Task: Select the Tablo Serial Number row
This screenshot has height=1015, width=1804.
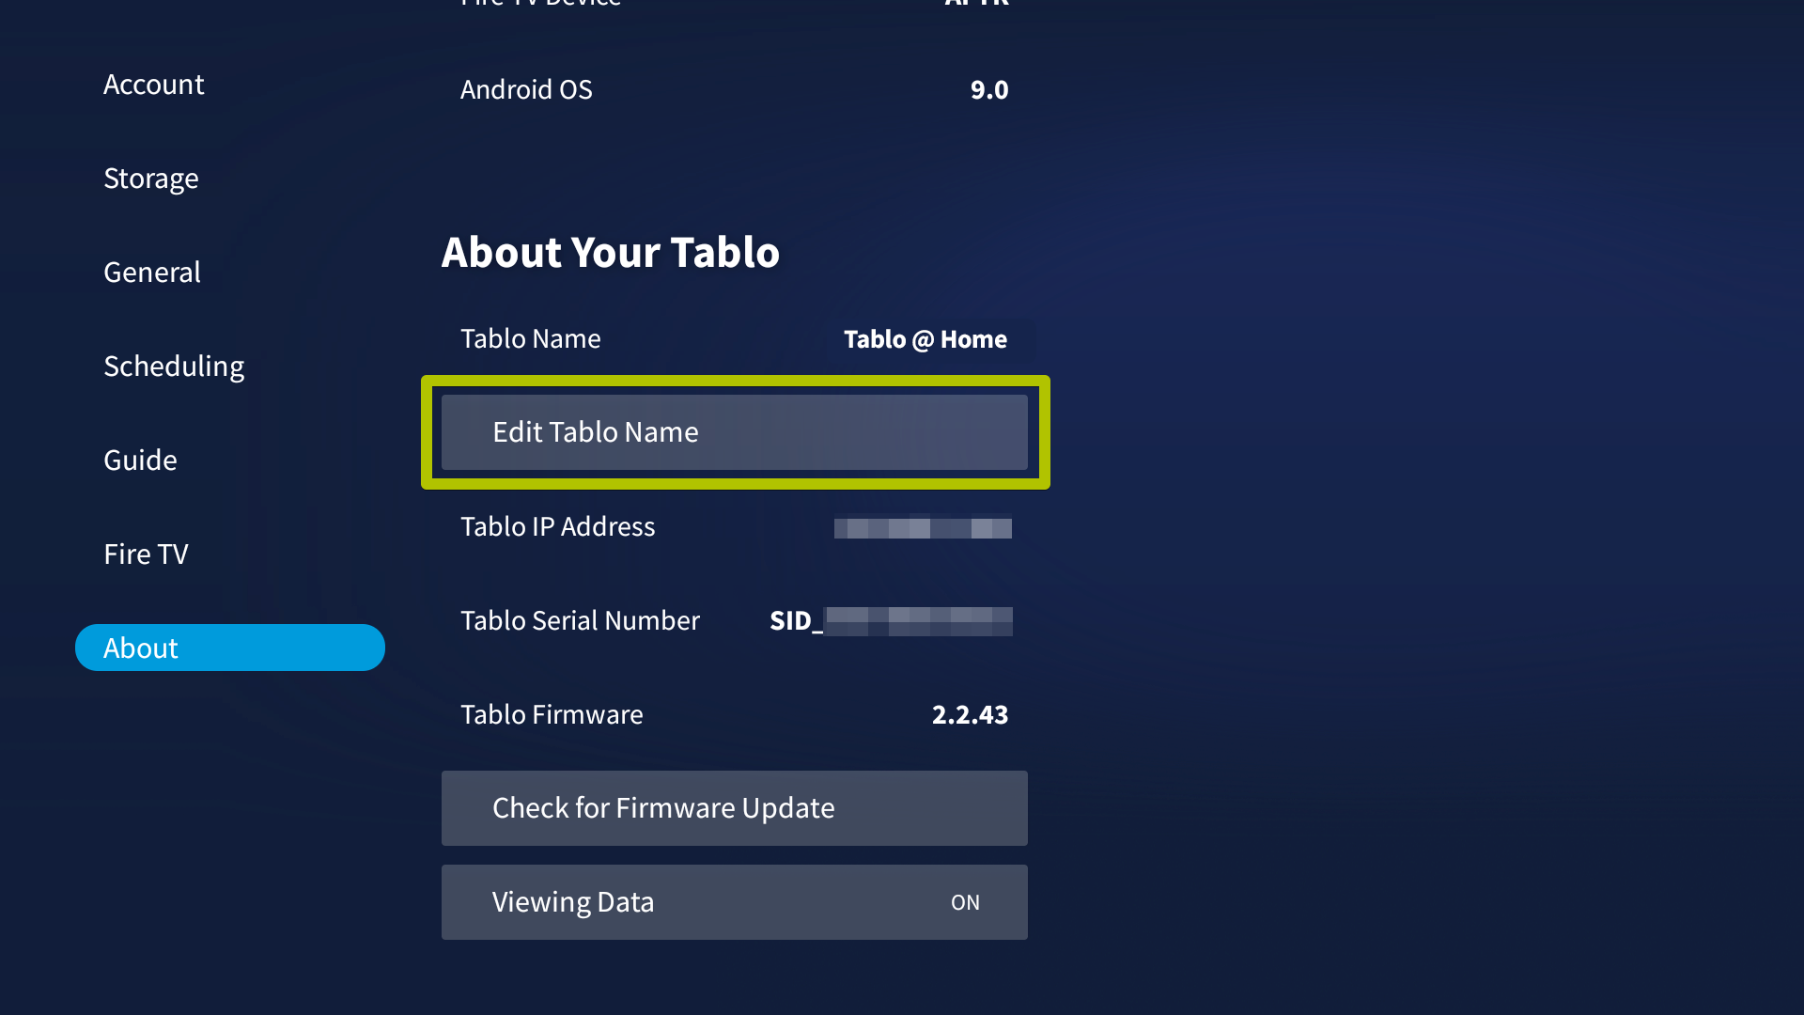Action: (x=735, y=620)
